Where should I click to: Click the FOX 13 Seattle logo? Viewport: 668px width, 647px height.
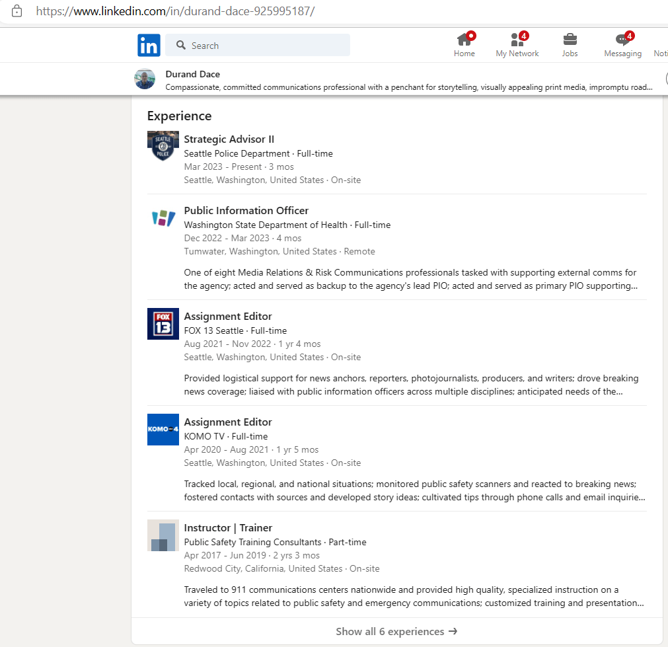tap(163, 324)
